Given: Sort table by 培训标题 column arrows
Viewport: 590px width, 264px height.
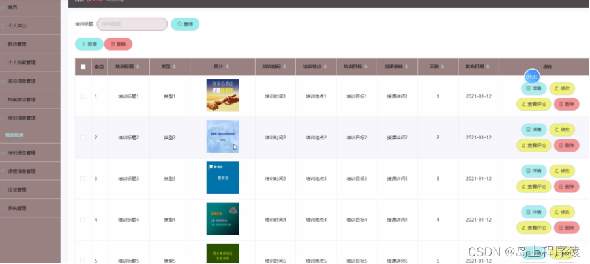Looking at the screenshot, I should tap(138, 67).
